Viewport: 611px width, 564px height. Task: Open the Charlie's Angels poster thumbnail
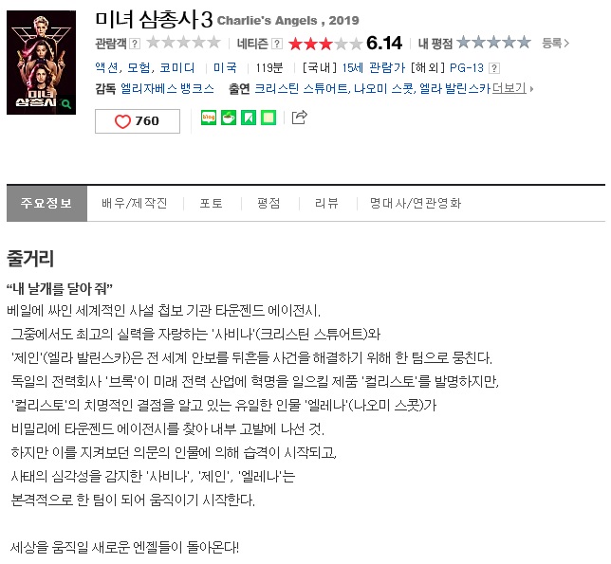coord(42,63)
